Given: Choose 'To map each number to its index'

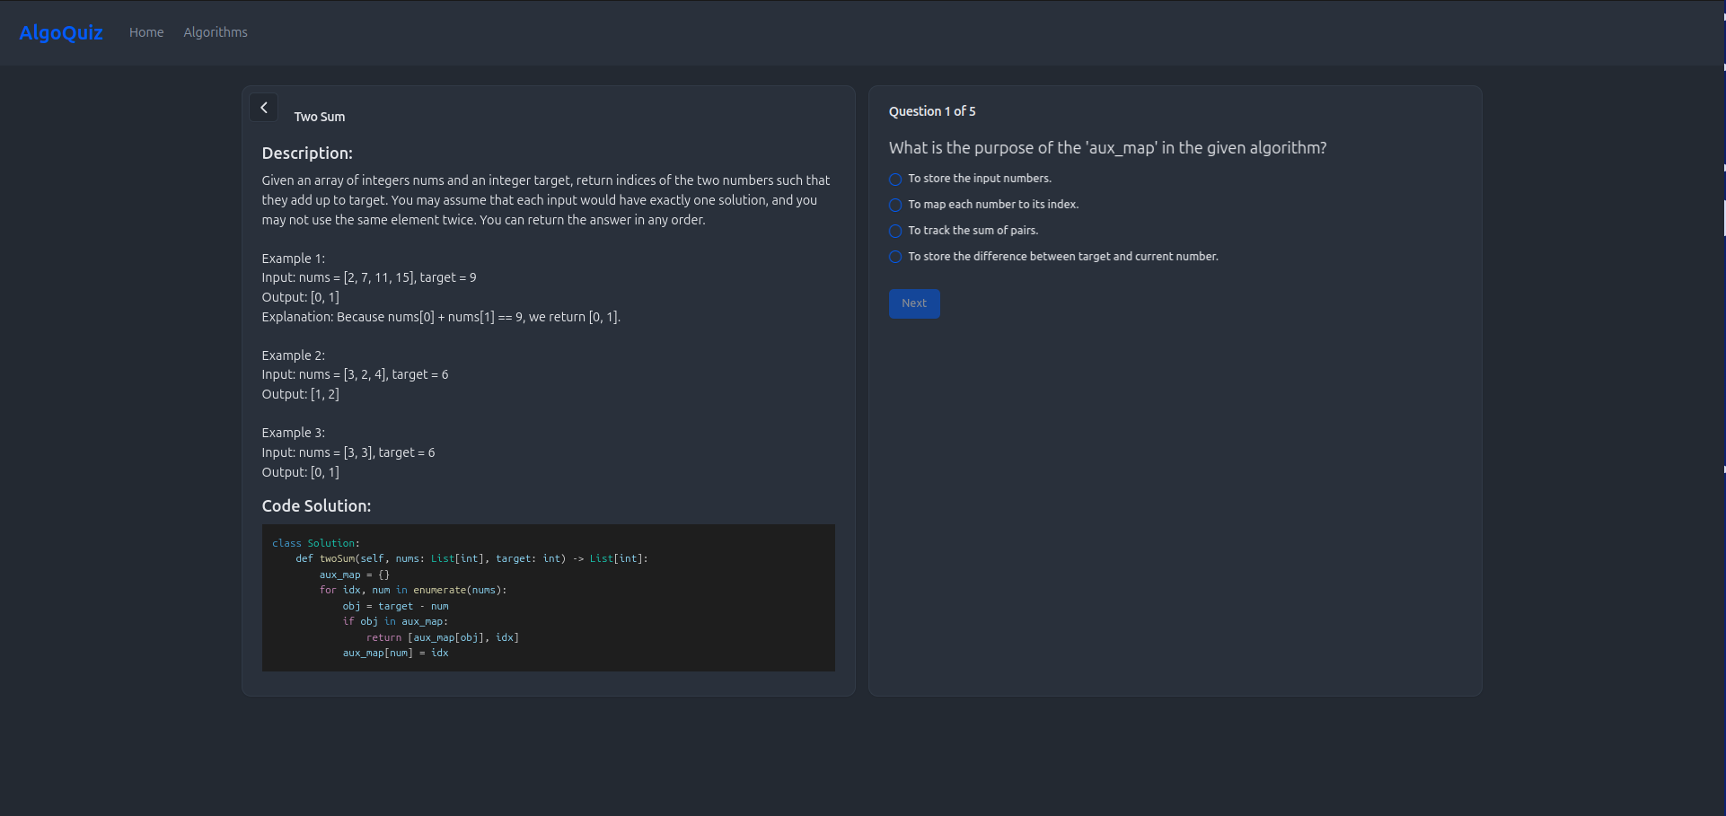Looking at the screenshot, I should coord(895,206).
